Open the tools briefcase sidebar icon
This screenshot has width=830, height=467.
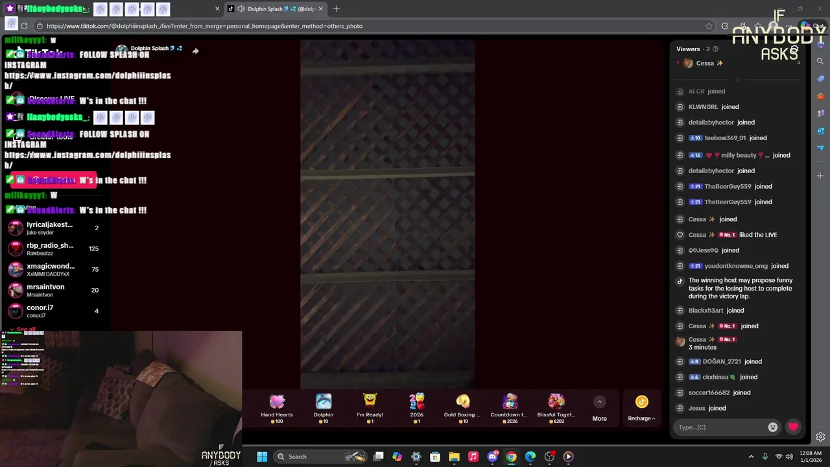(x=820, y=96)
